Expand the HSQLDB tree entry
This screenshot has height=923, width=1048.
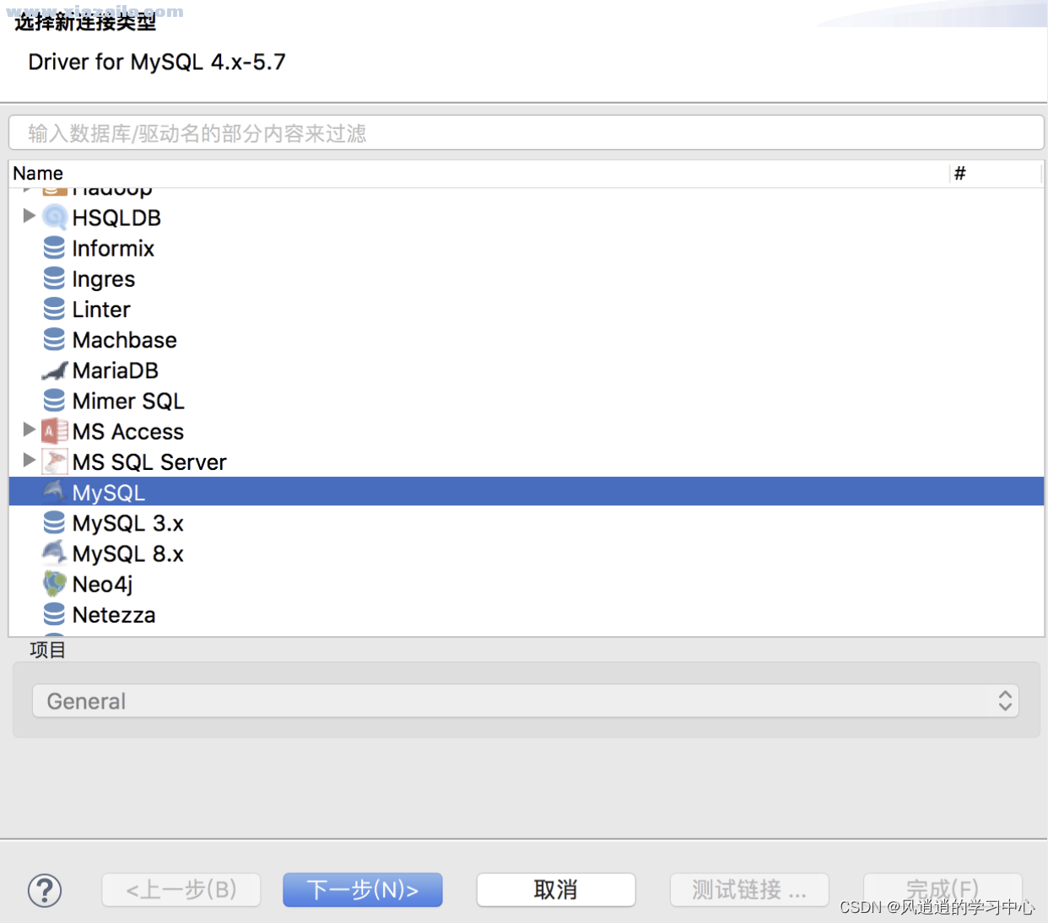click(29, 217)
